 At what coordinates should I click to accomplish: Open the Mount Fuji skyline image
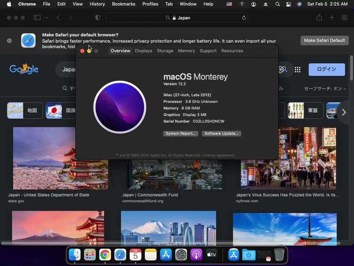[168, 228]
